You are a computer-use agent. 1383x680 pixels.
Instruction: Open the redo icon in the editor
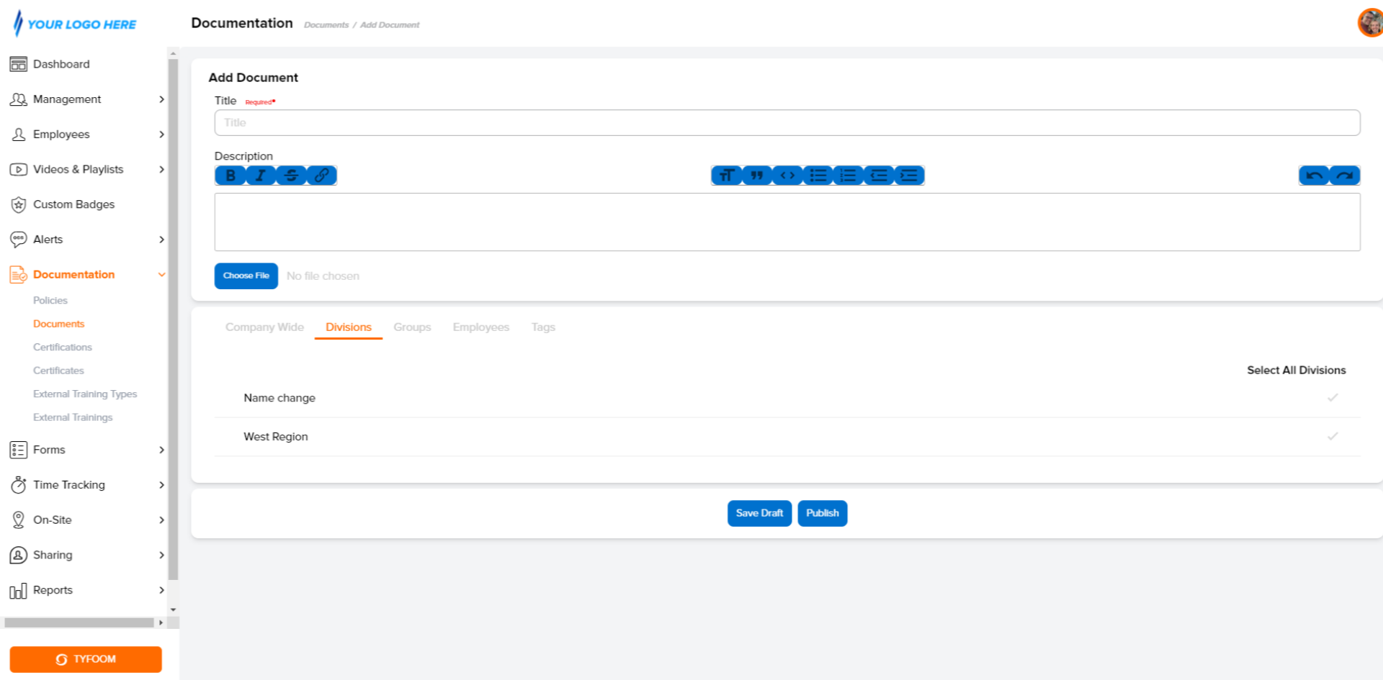1344,175
